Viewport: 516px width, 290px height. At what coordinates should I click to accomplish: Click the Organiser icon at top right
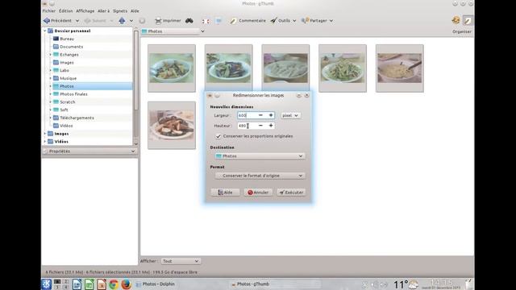pyautogui.click(x=456, y=20)
